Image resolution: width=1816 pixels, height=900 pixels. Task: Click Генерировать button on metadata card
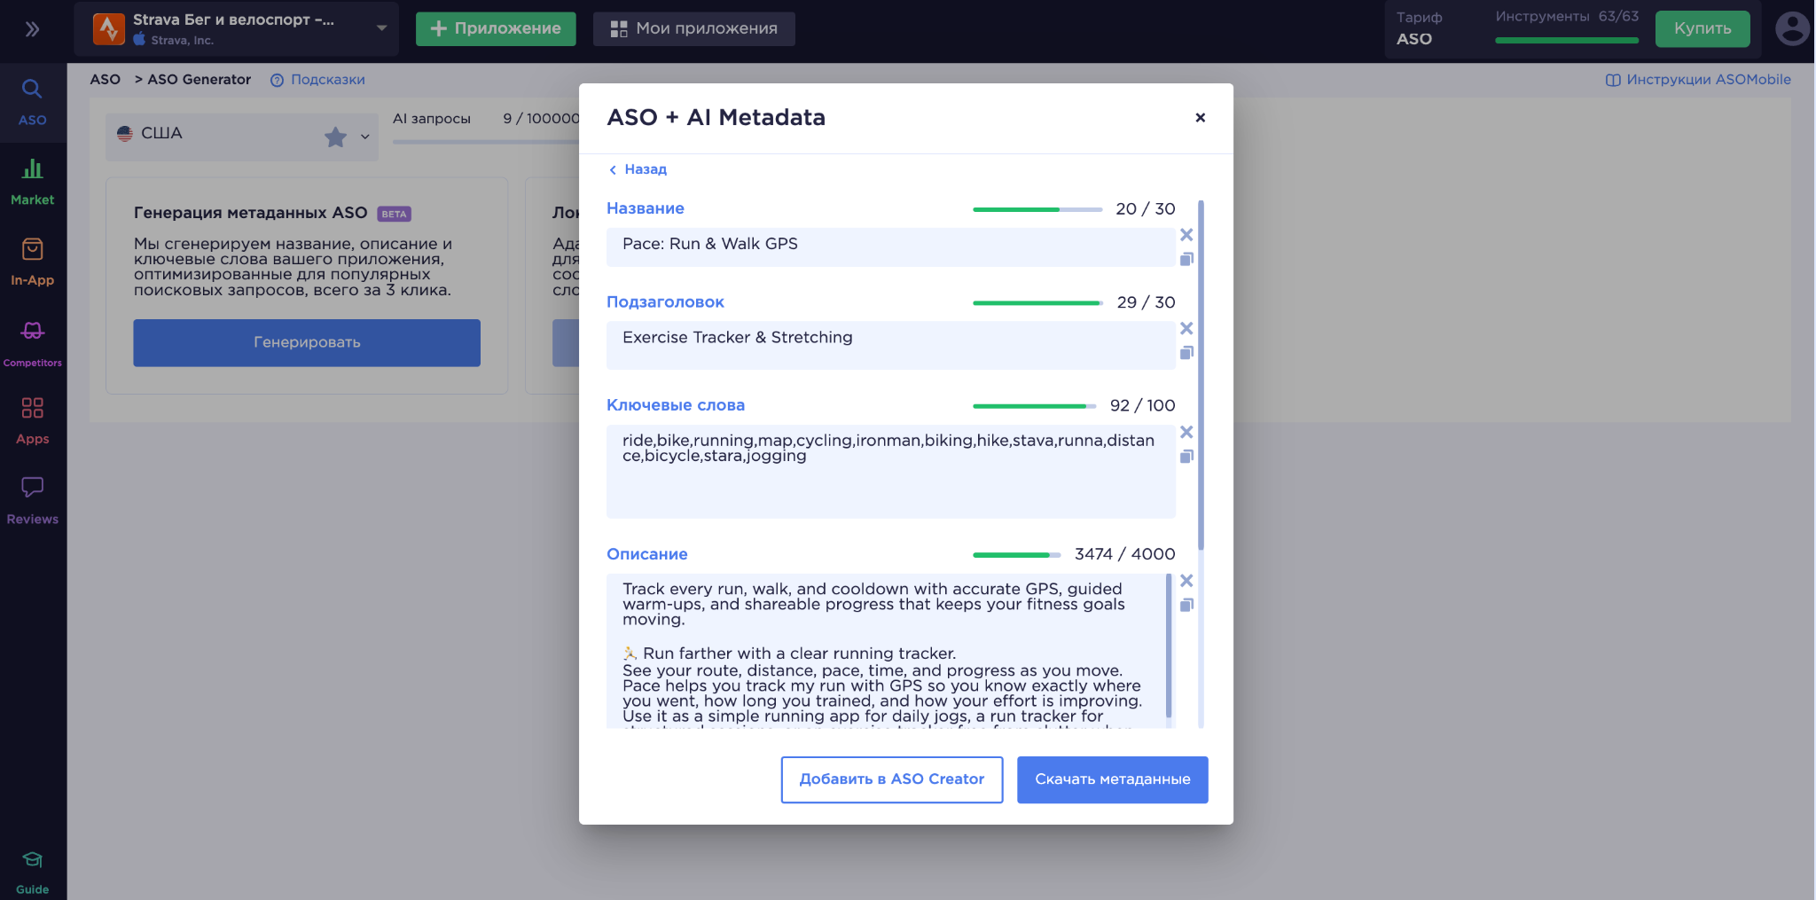click(x=307, y=342)
